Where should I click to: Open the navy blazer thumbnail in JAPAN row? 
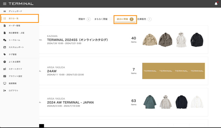181,102
